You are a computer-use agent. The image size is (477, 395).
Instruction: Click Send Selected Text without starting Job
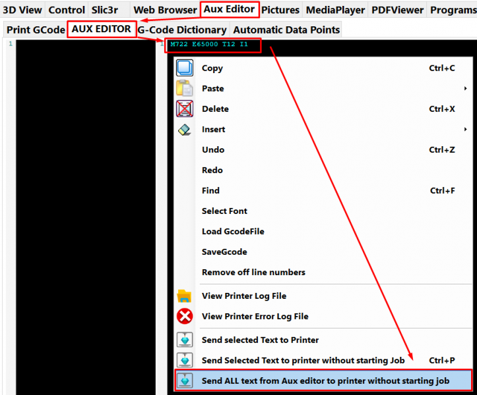click(x=303, y=360)
